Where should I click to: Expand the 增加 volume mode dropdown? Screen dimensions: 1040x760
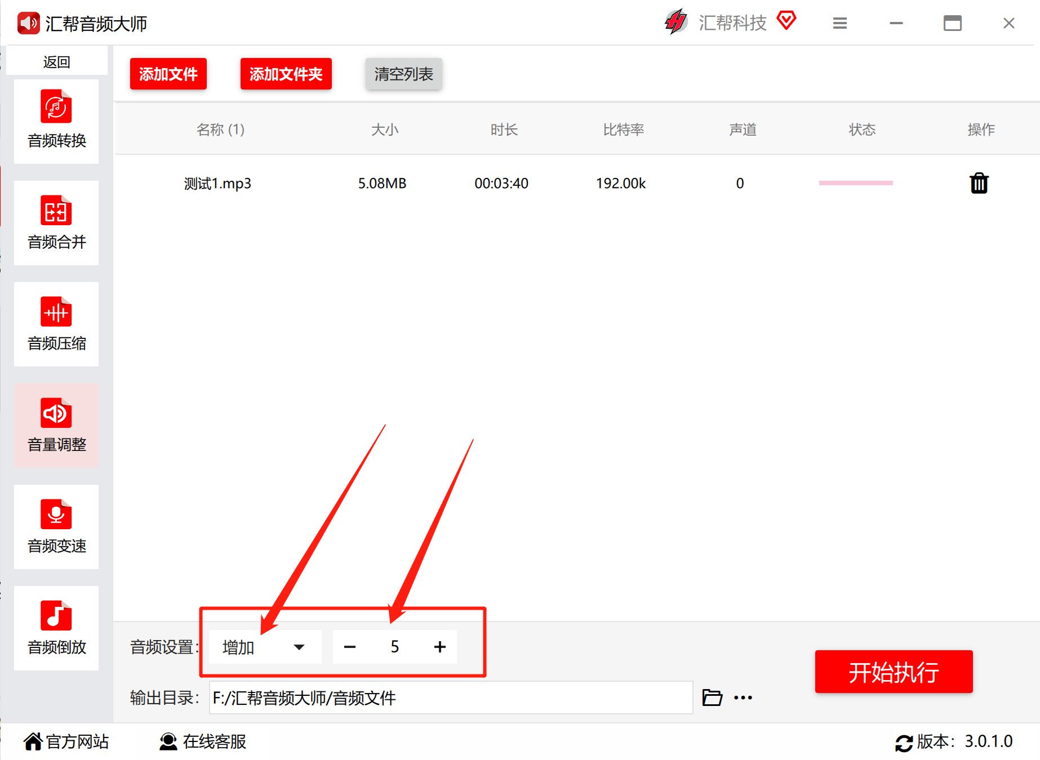tap(265, 647)
